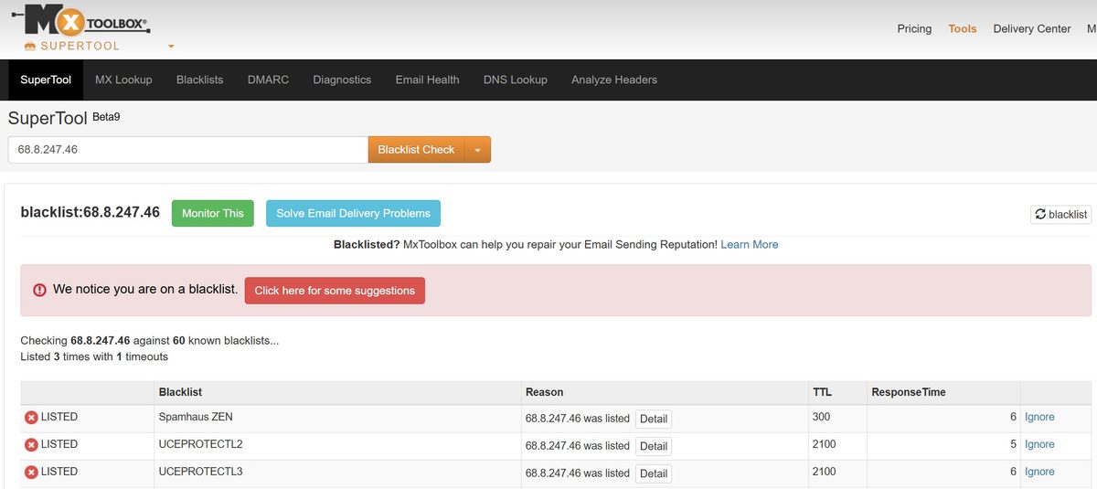Open the Learn More link
The height and width of the screenshot is (489, 1097).
click(750, 244)
